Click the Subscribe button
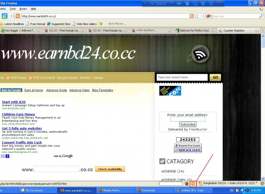The width and height of the screenshot is (265, 194). point(188,124)
